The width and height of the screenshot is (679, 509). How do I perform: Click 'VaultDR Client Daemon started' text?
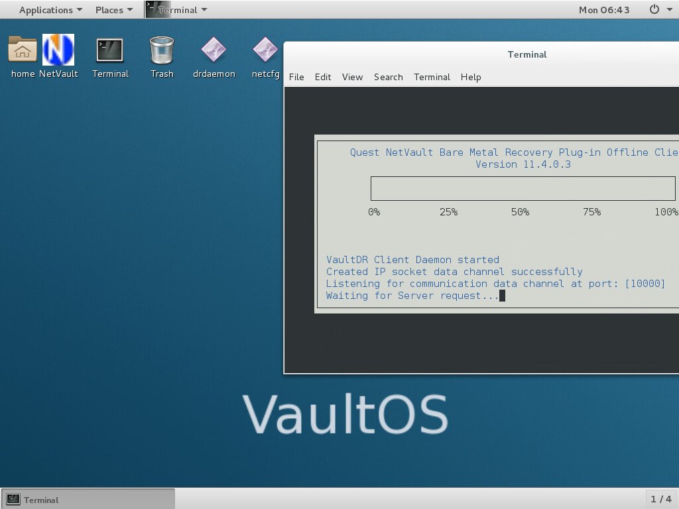412,260
